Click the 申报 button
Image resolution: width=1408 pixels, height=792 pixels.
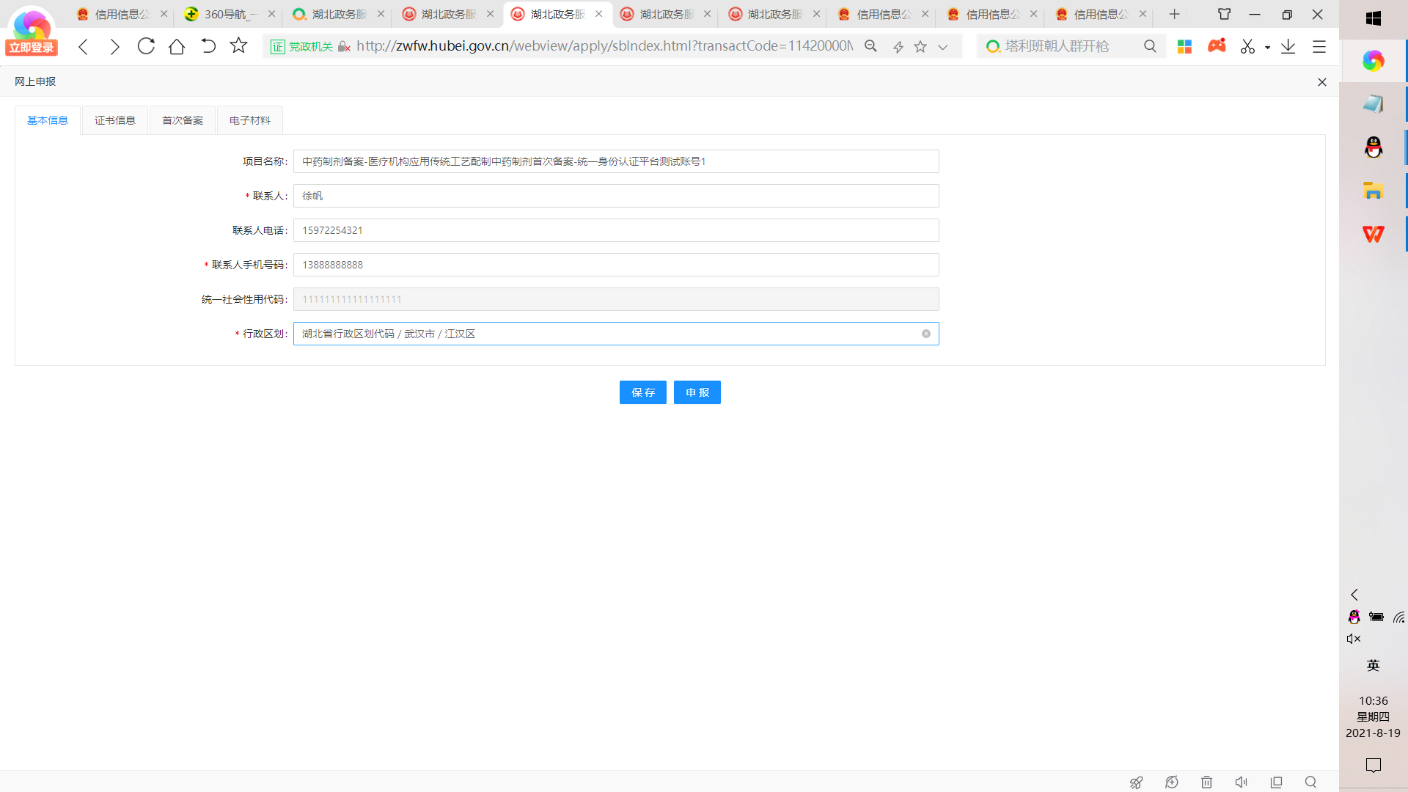pyautogui.click(x=697, y=392)
